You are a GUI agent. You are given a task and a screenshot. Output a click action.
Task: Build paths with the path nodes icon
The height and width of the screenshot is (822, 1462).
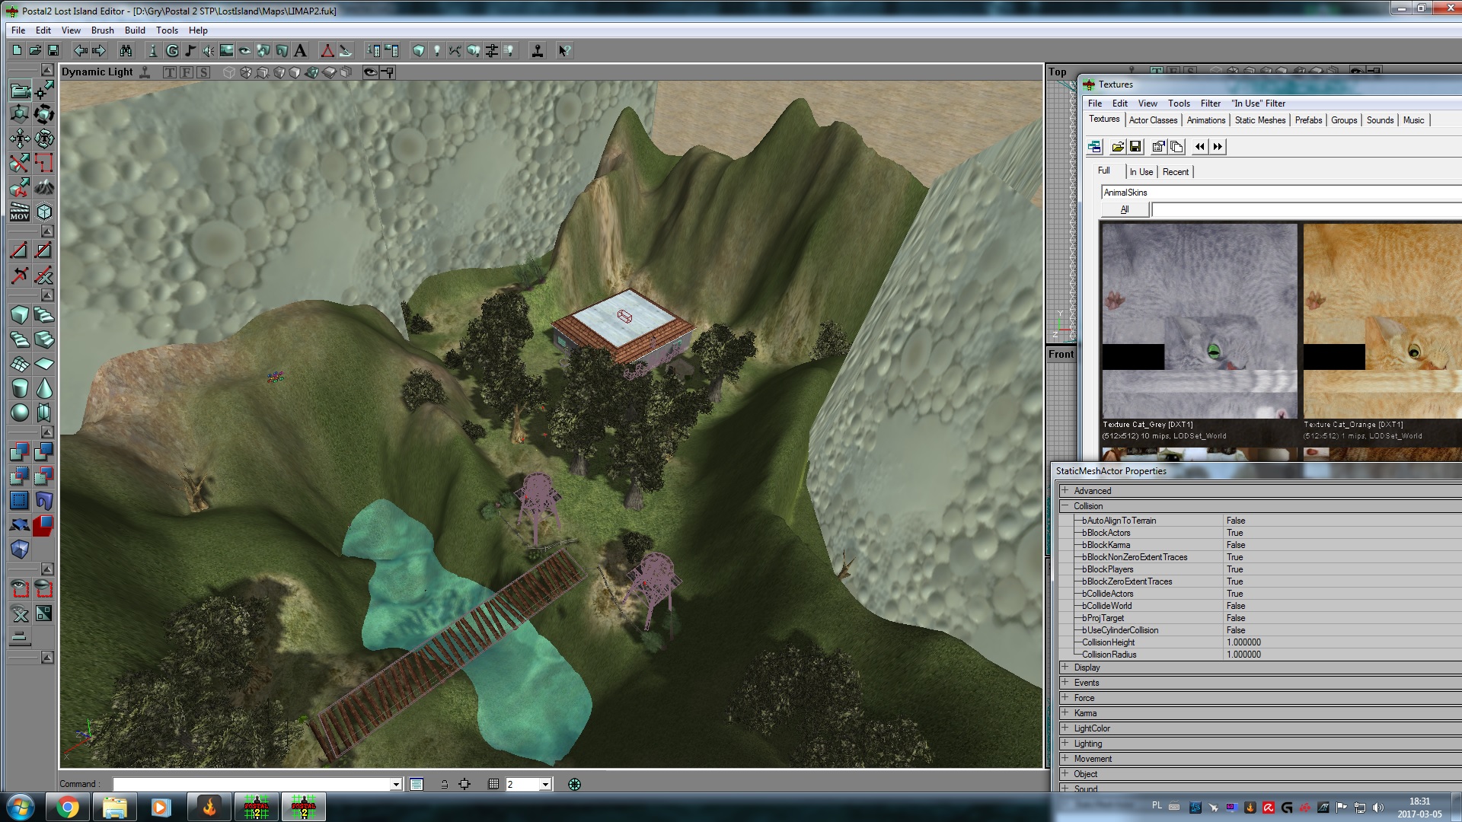click(x=455, y=51)
